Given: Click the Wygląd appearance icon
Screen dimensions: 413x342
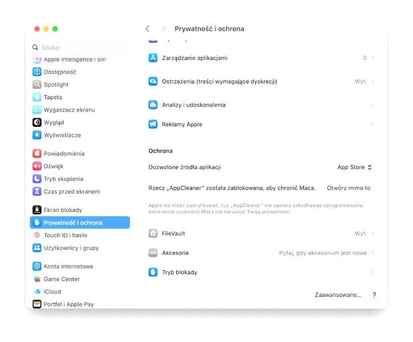Looking at the screenshot, I should pos(37,122).
